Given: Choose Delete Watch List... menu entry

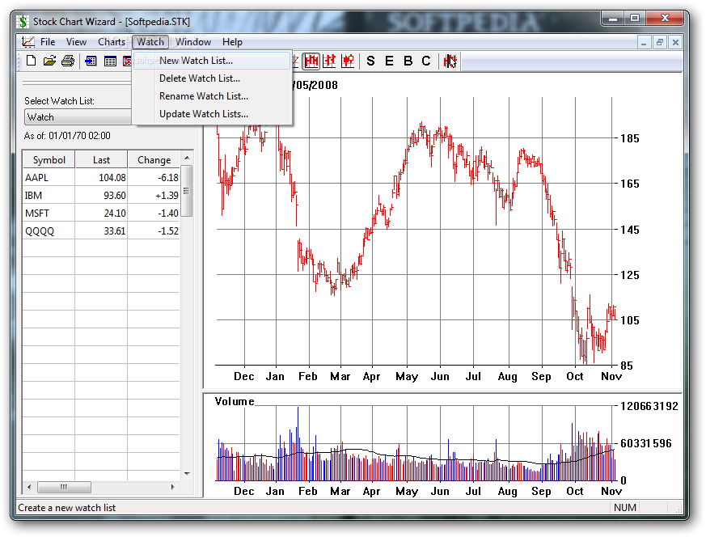Looking at the screenshot, I should (x=212, y=78).
